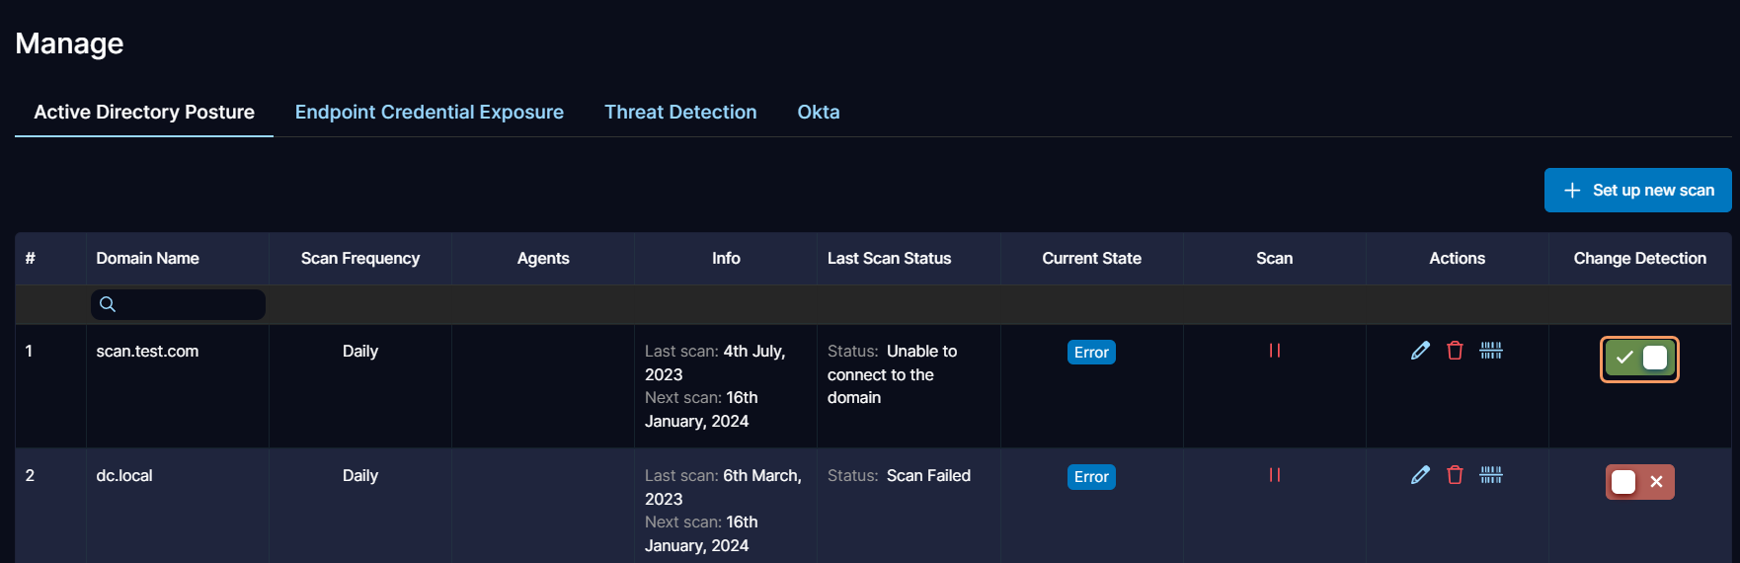Screen dimensions: 1740x563
Task: Click Set up new scan button
Action: coord(1637,191)
